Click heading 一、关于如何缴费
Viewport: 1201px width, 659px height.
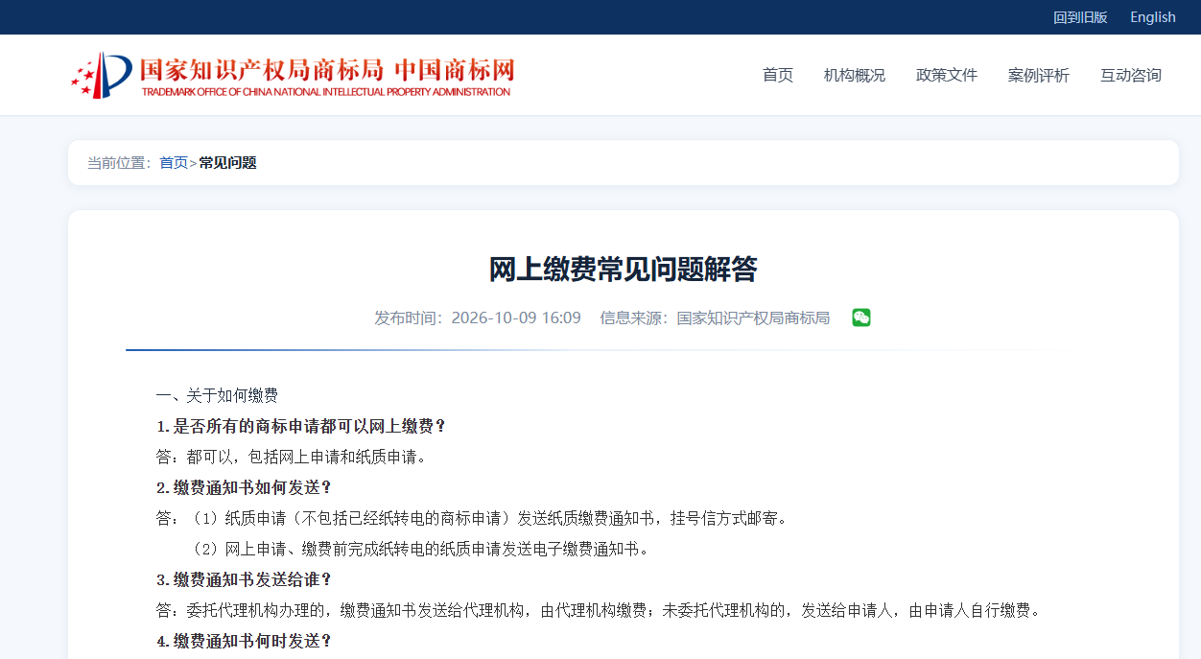coord(217,395)
